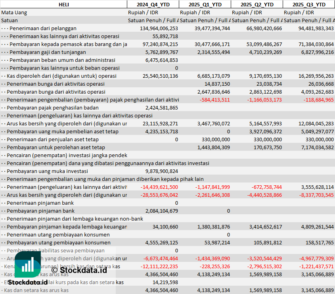The width and height of the screenshot is (335, 294).
Task: Click Pembayaran pajak penghasilan badan label
Action: (x=53, y=108)
